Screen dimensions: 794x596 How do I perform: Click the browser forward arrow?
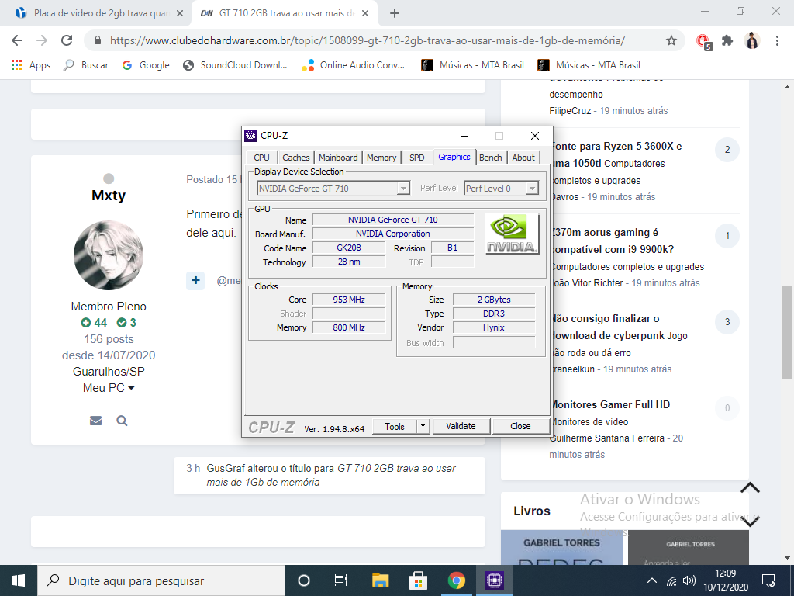coord(42,40)
